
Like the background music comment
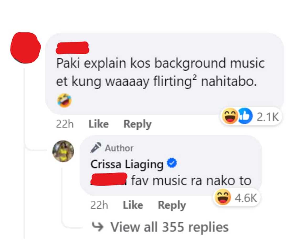click(x=99, y=124)
